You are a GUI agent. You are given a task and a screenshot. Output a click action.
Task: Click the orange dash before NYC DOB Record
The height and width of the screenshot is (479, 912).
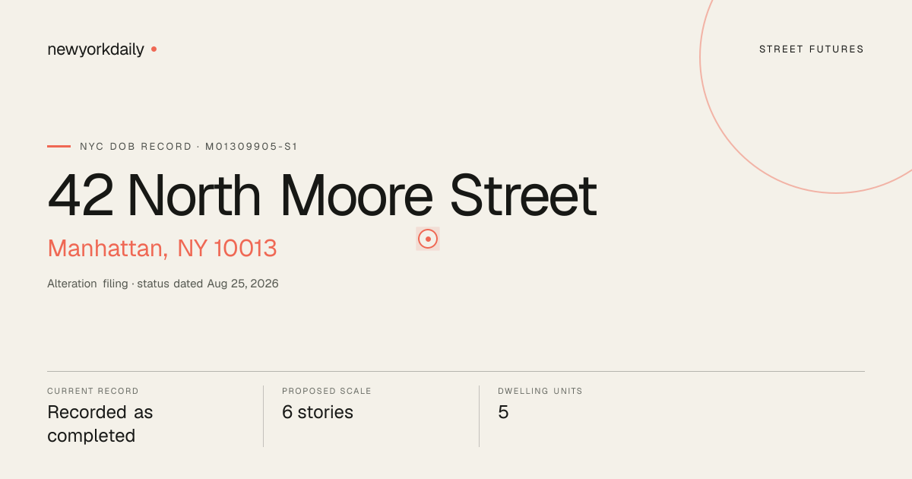click(59, 146)
